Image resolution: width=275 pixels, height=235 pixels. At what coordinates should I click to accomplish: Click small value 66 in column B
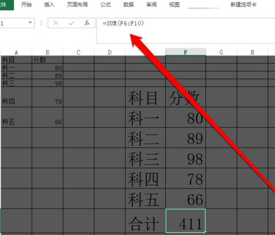click(47, 117)
